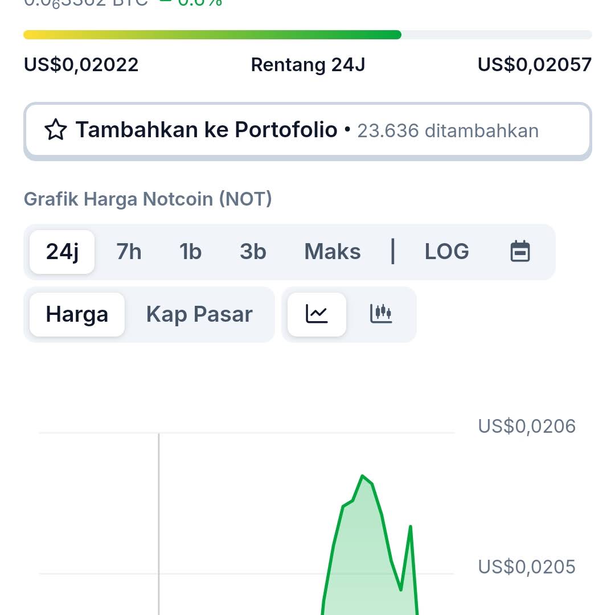This screenshot has height=615, width=615.
Task: Click the 24-hour range progress bar
Action: [x=307, y=35]
